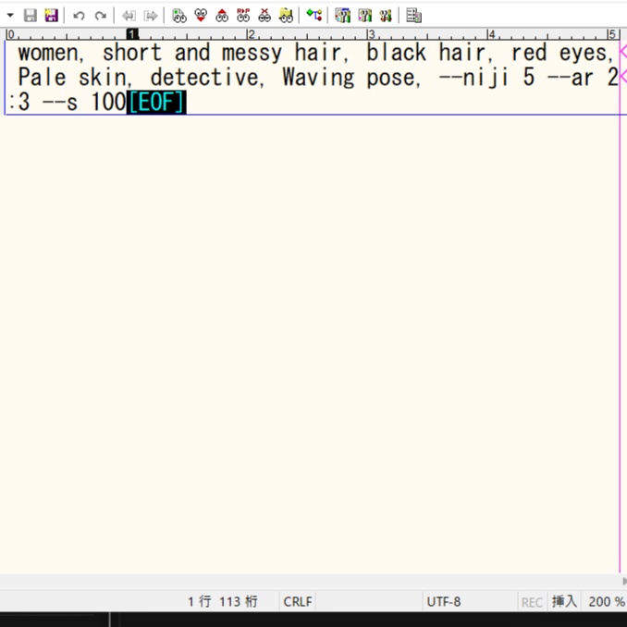The width and height of the screenshot is (627, 627).
Task: Click the "--s" parameter on third line
Action: 60,103
